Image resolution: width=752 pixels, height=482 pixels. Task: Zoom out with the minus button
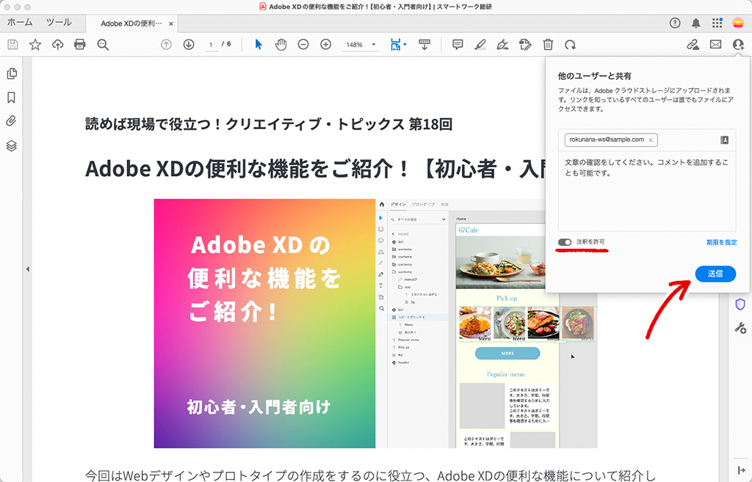303,45
